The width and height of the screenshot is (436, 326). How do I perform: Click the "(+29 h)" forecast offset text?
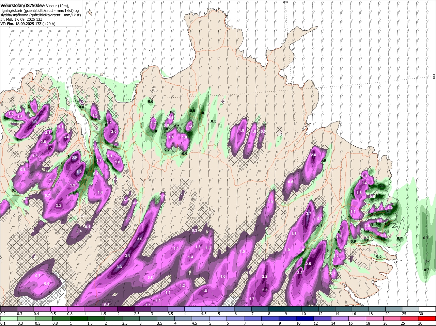pos(49,24)
